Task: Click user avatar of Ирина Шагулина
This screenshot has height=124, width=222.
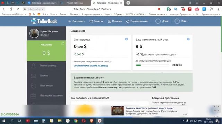Action: [34, 33]
